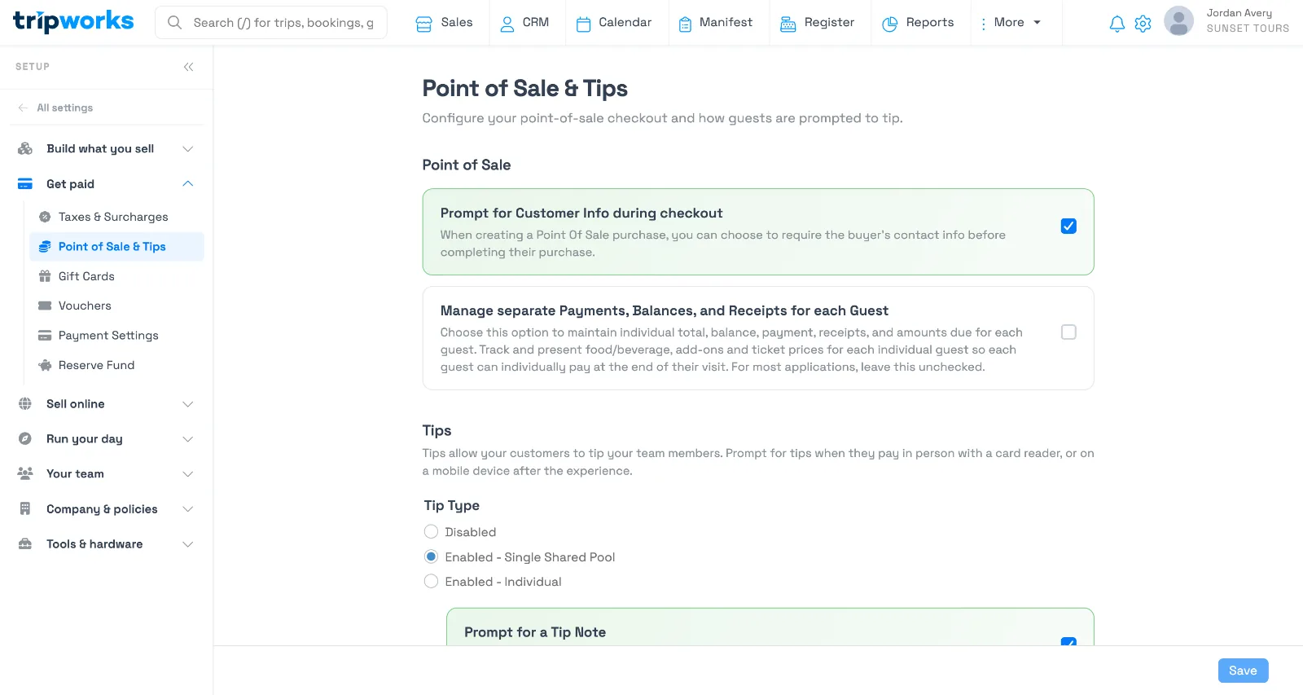Screen dimensions: 1303x695
Task: Click the Build what you sell cubes icon
Action: point(25,148)
